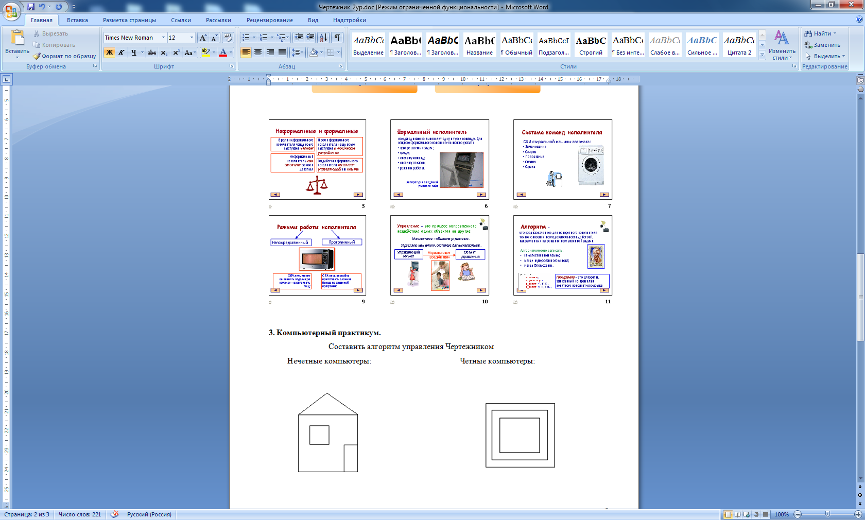Sort text alphabetically icon
This screenshot has height=520, width=865.
pyautogui.click(x=323, y=38)
